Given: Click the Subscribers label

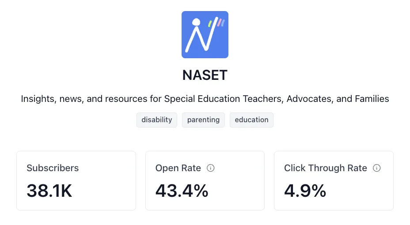Looking at the screenshot, I should coord(53,168).
